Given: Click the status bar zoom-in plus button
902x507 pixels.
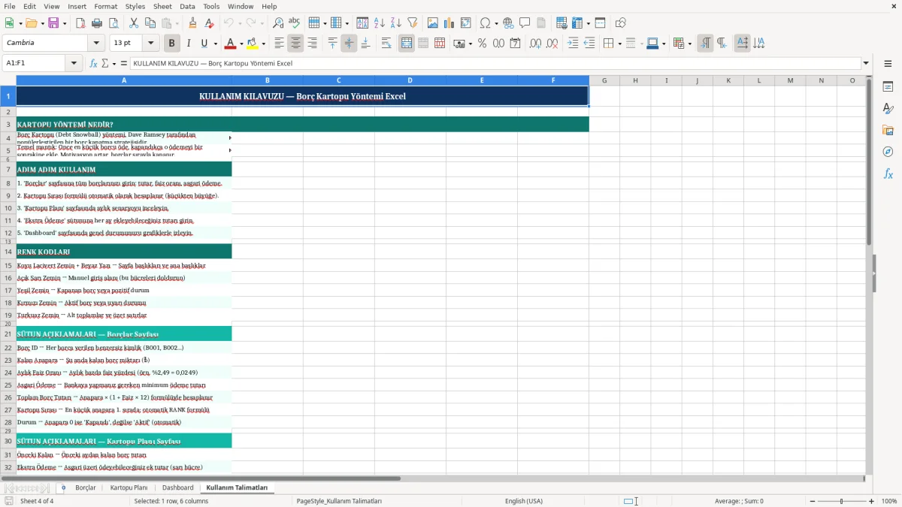Looking at the screenshot, I should [872, 501].
